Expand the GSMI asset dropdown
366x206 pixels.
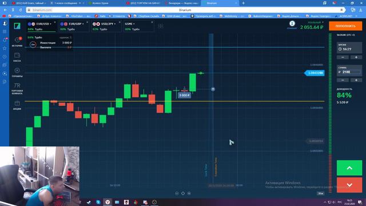134,24
